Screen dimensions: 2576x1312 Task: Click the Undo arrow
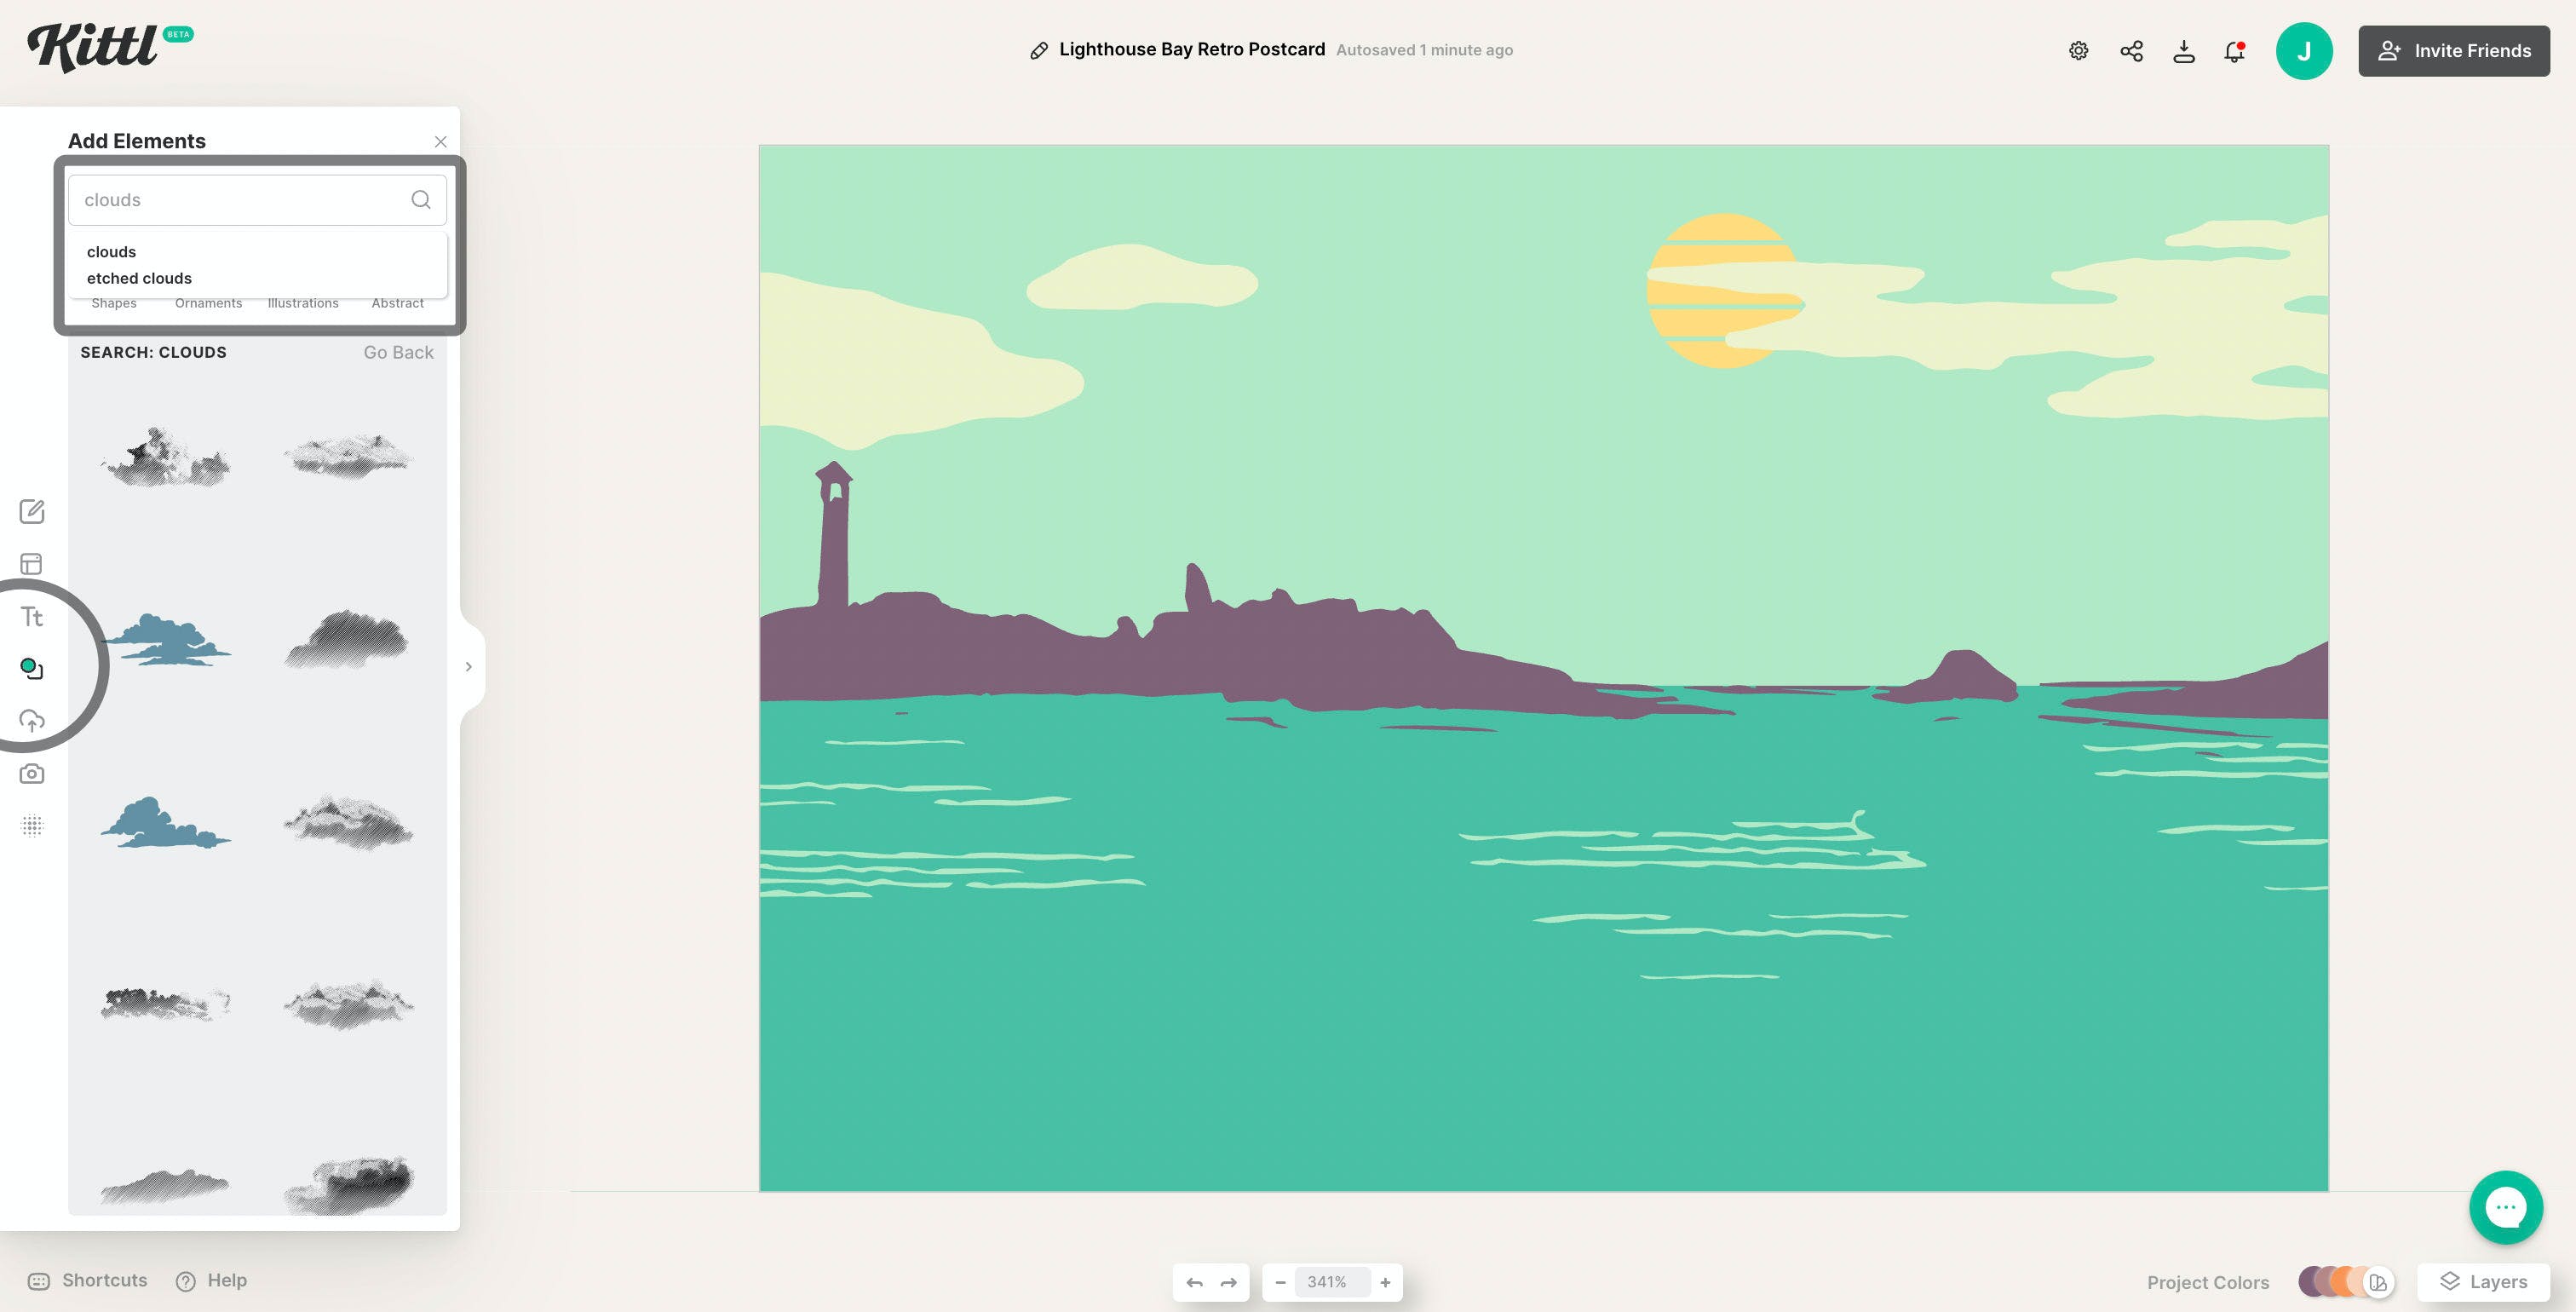pyautogui.click(x=1194, y=1282)
